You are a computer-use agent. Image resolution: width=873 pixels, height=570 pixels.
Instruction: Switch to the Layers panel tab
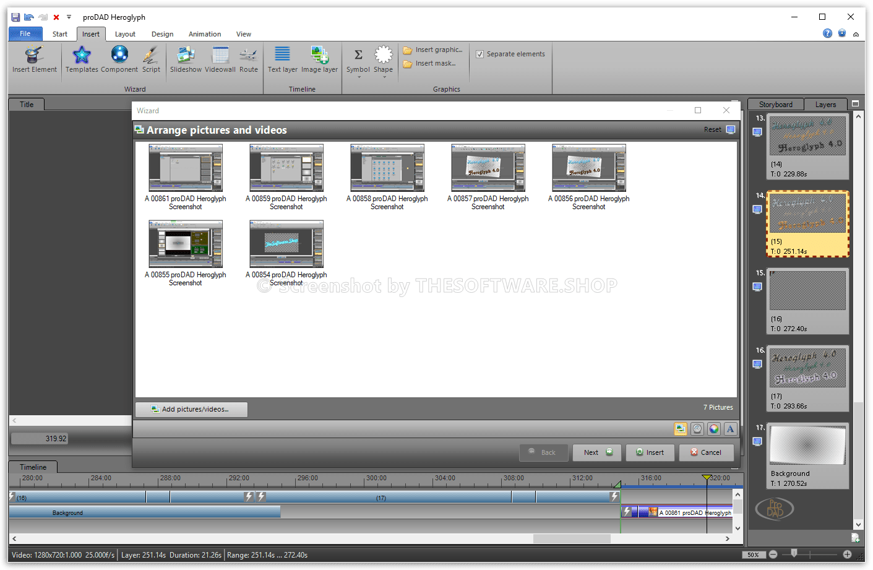[825, 105]
